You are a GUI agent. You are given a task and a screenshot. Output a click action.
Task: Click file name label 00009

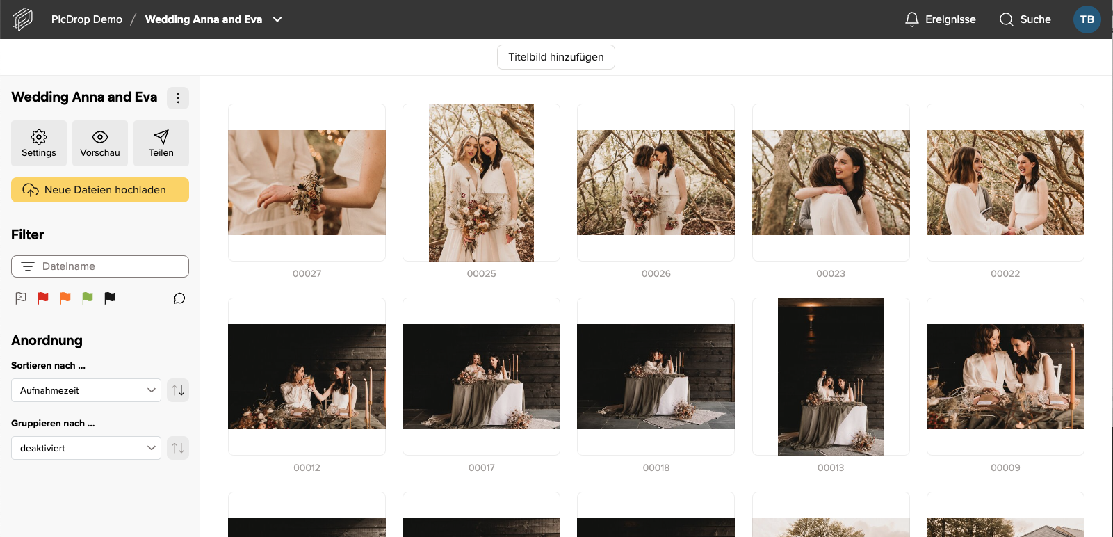coord(1005,468)
